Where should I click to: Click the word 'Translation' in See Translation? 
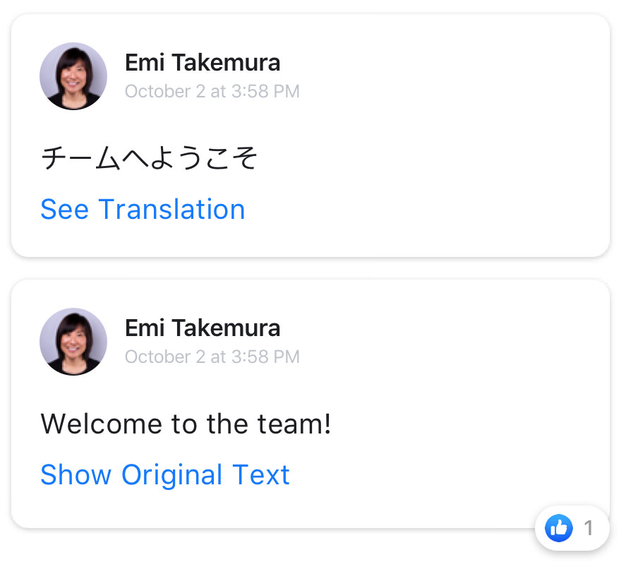[x=171, y=210]
